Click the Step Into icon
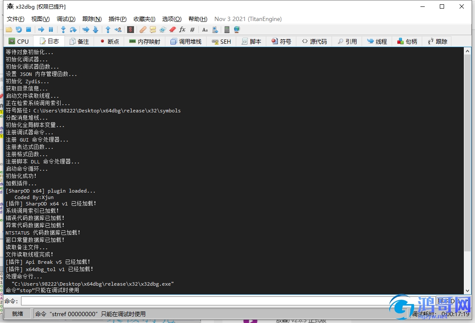 63,30
